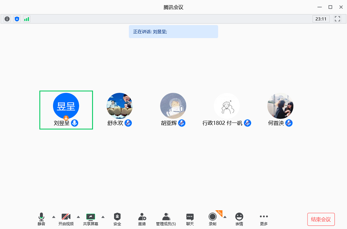
Task: Enter full screen mode
Action: 337,19
